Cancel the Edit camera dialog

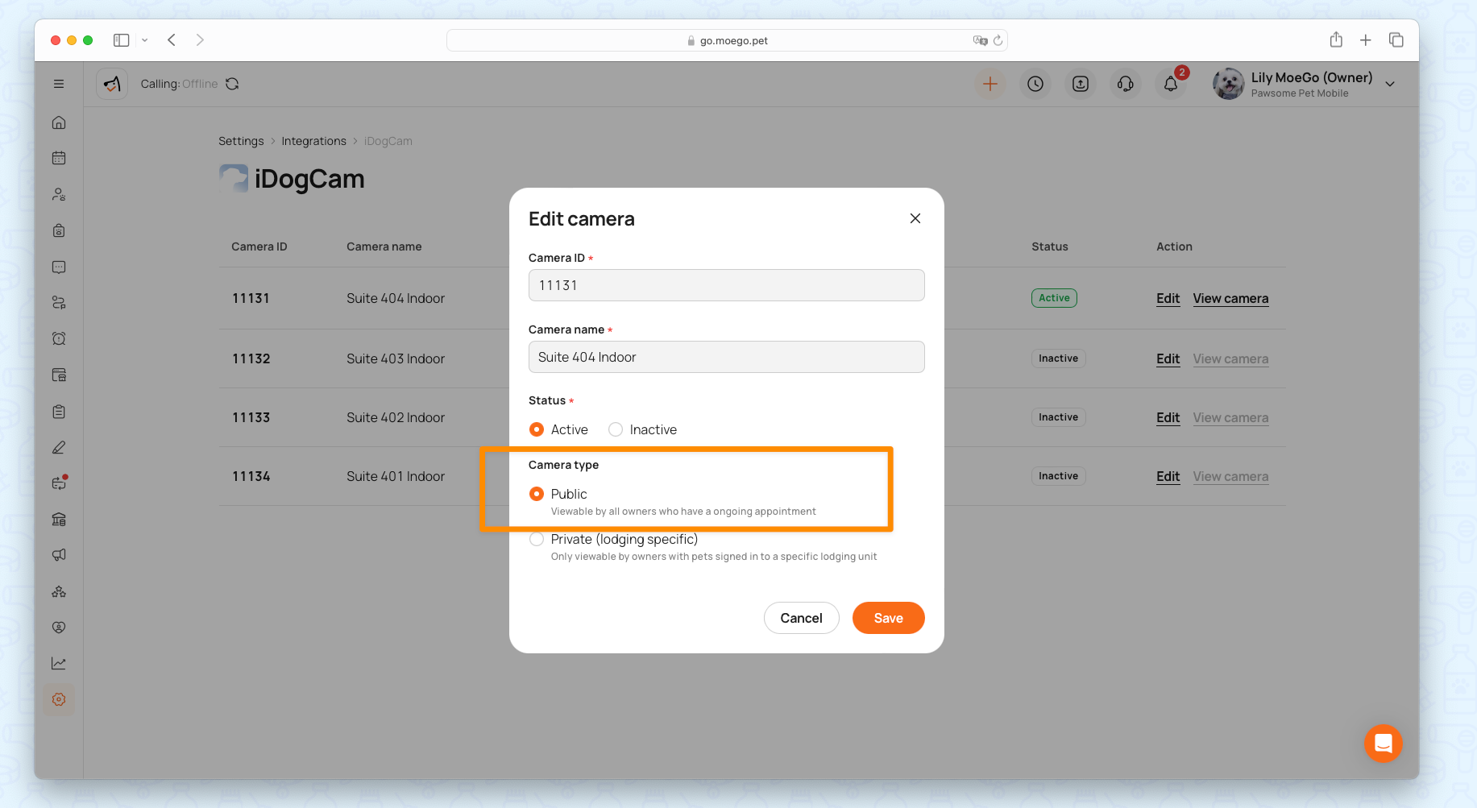[x=801, y=618]
